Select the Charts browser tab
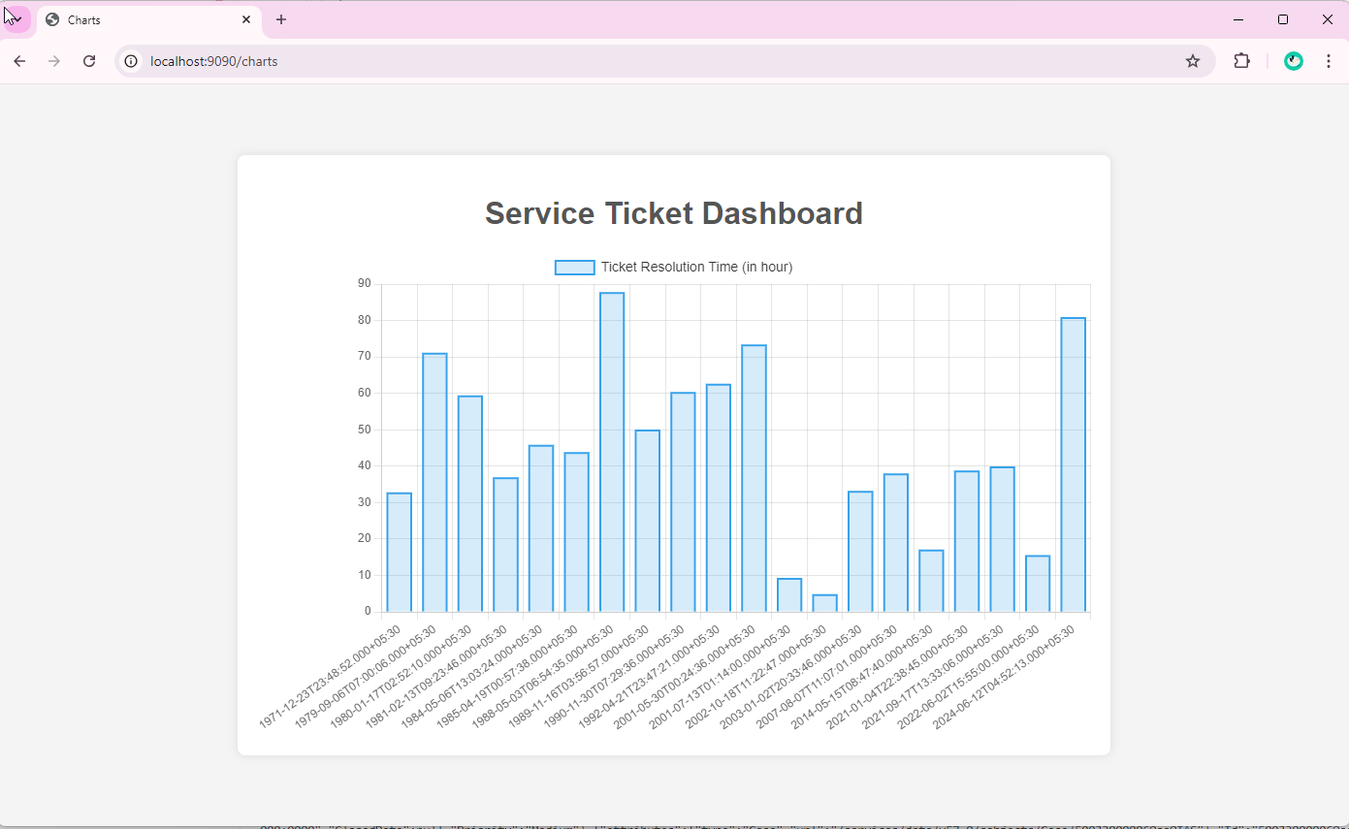 click(x=136, y=19)
